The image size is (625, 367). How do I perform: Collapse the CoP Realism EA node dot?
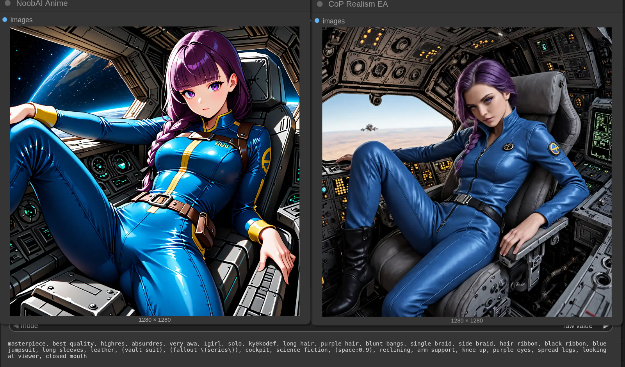point(320,4)
